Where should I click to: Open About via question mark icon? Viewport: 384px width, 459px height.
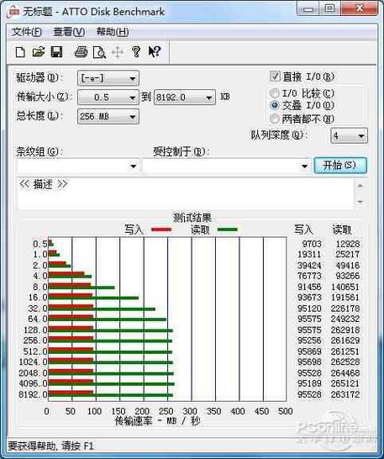click(x=136, y=52)
